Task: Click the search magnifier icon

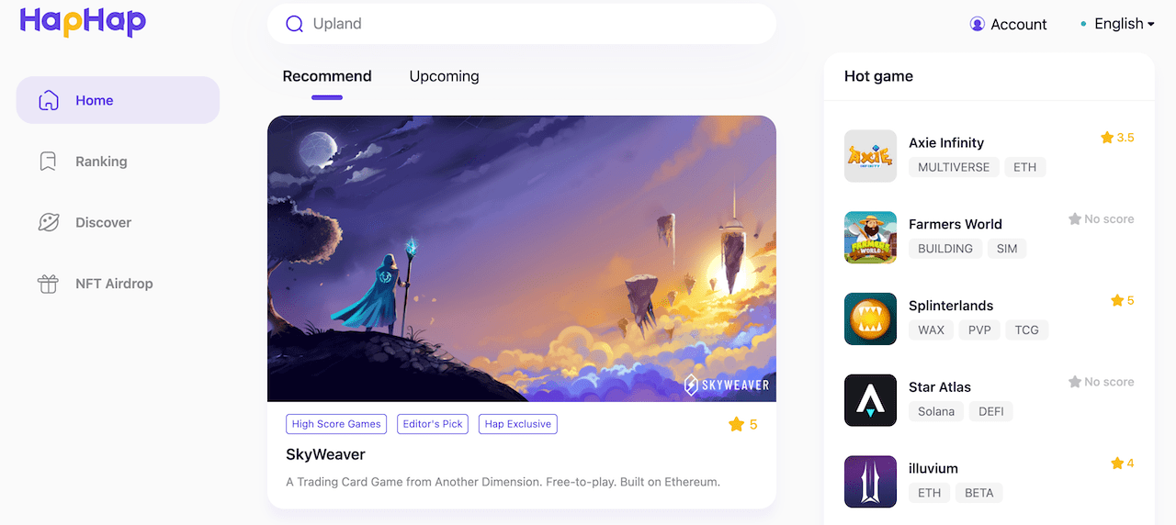Action: coord(294,24)
